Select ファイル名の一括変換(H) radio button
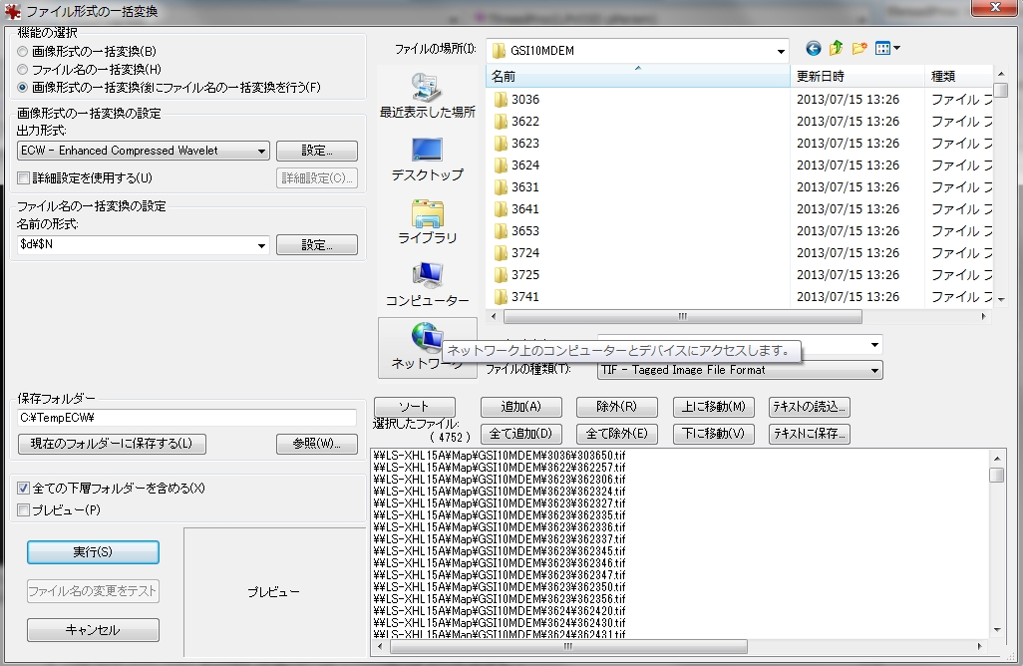Viewport: 1023px width, 666px height. [23, 69]
